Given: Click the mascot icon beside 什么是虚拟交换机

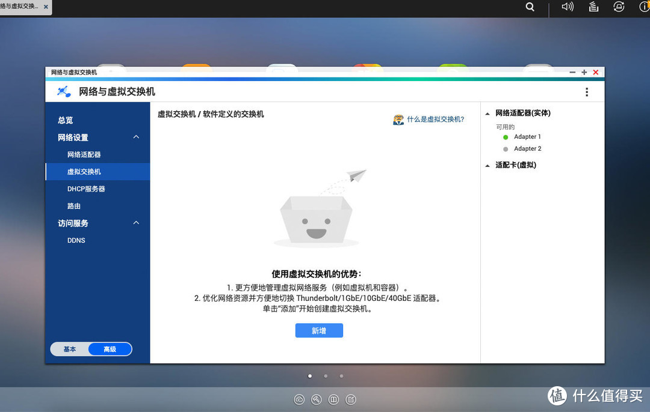Looking at the screenshot, I should (398, 120).
